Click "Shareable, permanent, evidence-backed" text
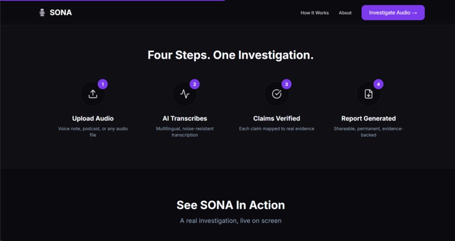 pos(369,132)
